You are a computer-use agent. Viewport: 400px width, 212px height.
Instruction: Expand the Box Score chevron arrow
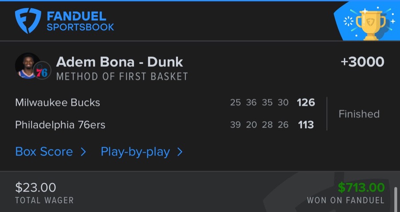point(83,152)
